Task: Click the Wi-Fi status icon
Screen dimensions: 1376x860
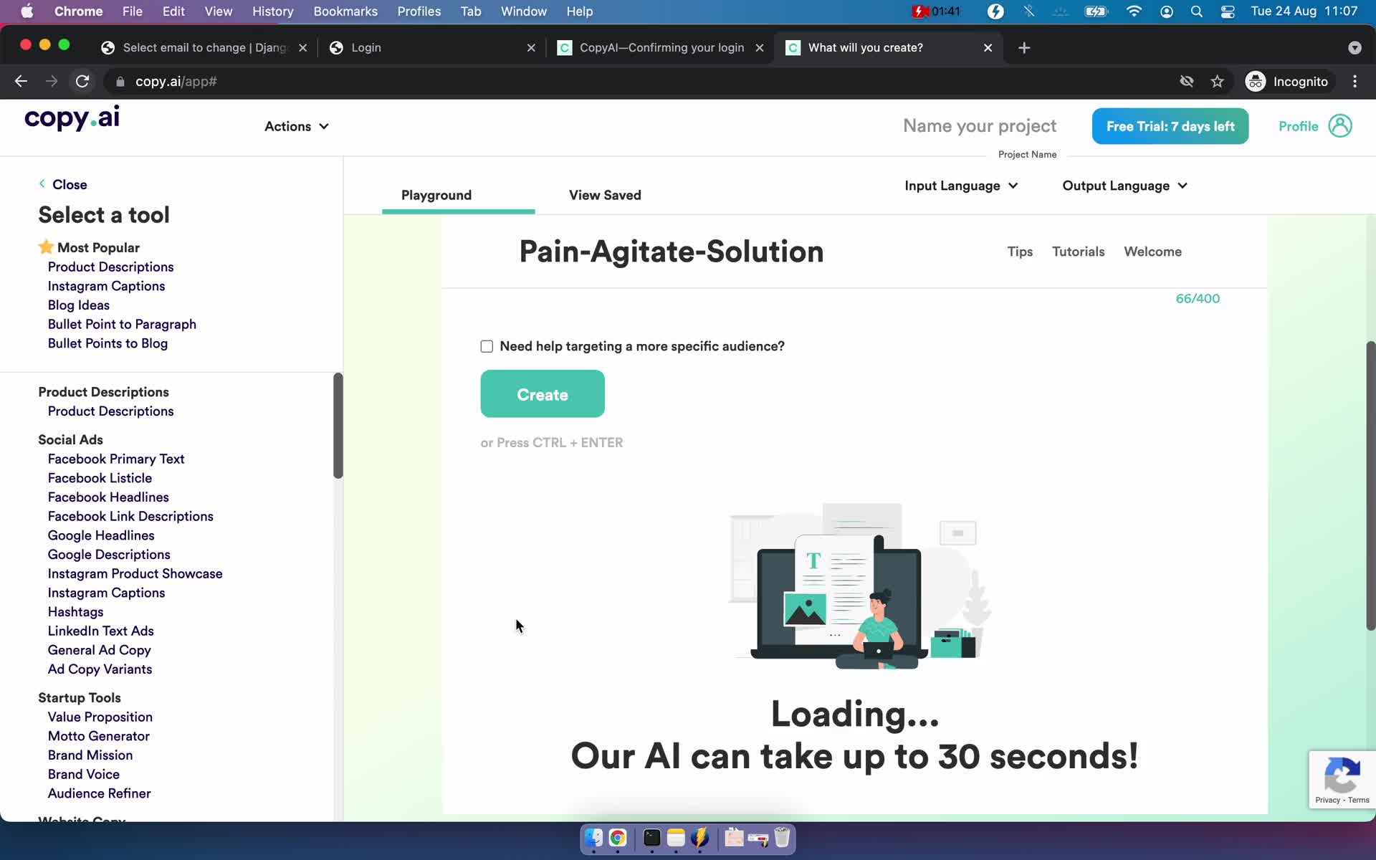Action: 1134,11
